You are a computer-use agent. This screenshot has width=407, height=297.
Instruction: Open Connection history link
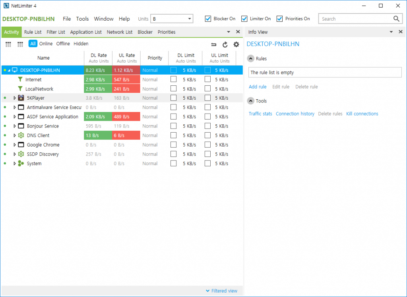295,114
